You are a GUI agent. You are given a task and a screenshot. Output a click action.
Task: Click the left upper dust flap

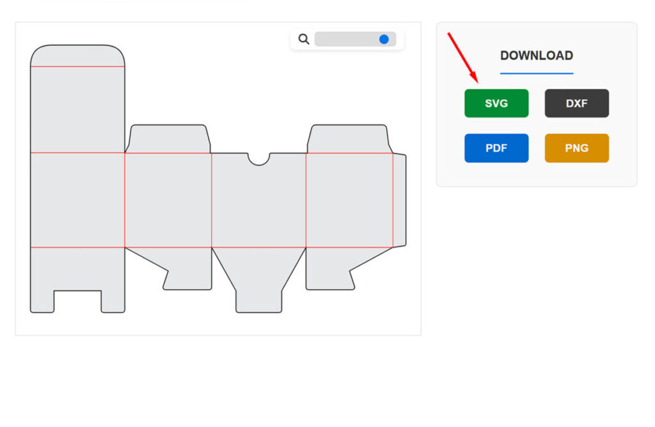point(168,139)
